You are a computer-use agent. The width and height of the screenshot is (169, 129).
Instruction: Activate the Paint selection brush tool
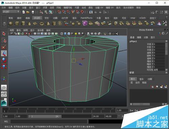pyautogui.click(x=4, y=47)
